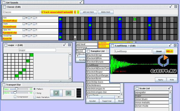Restore the Get Sounds window icon
Image resolution: width=180 pixels, height=111 pixels.
pos(81,2)
